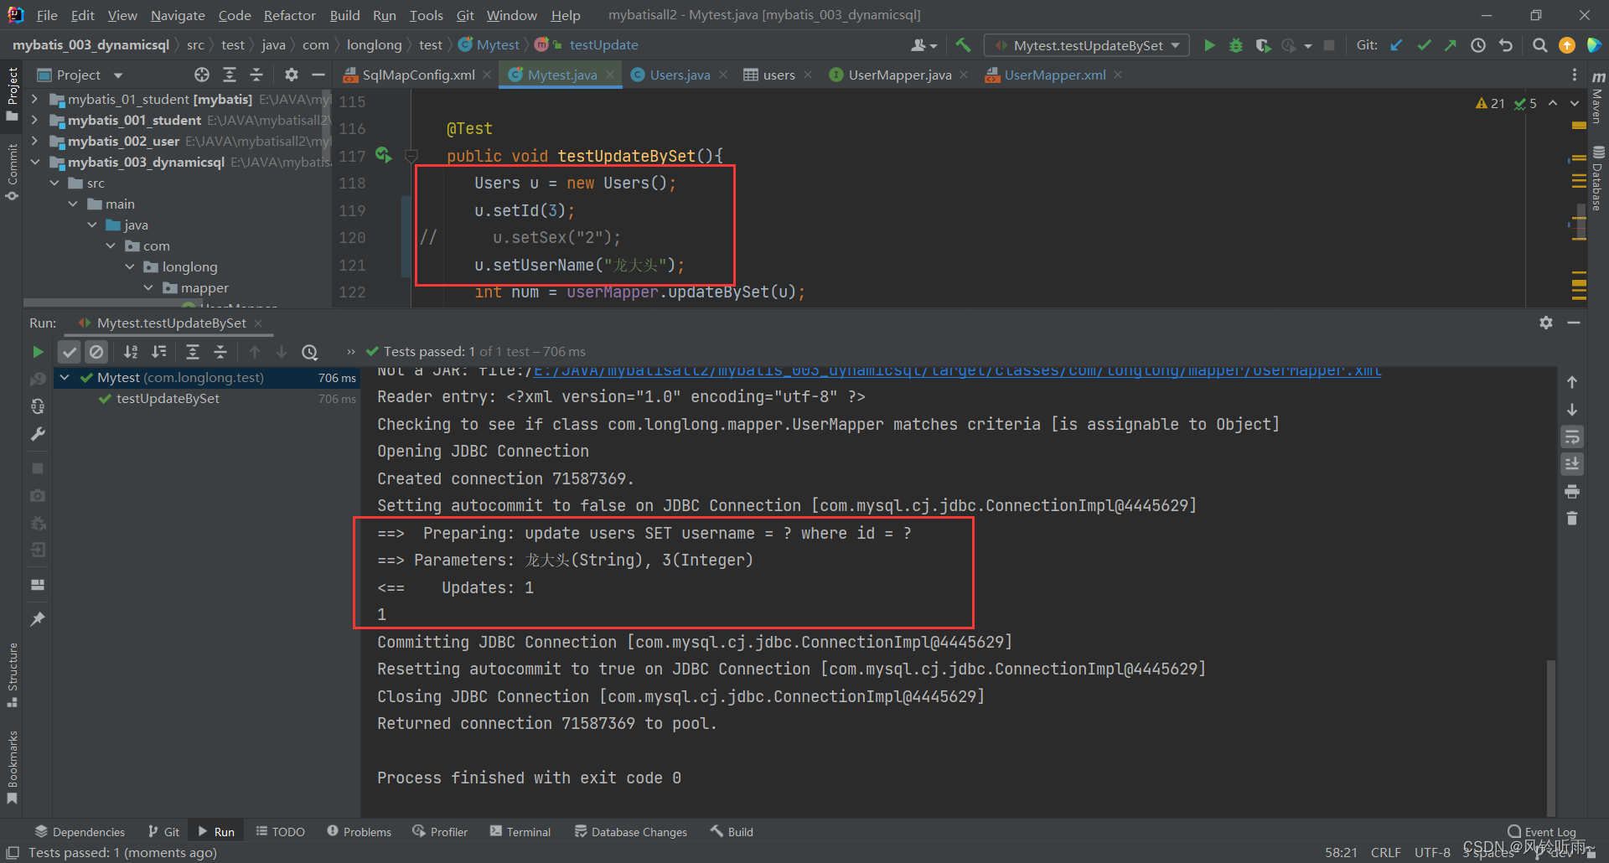
Task: Run with coverage icon in toolbar
Action: tap(1263, 45)
